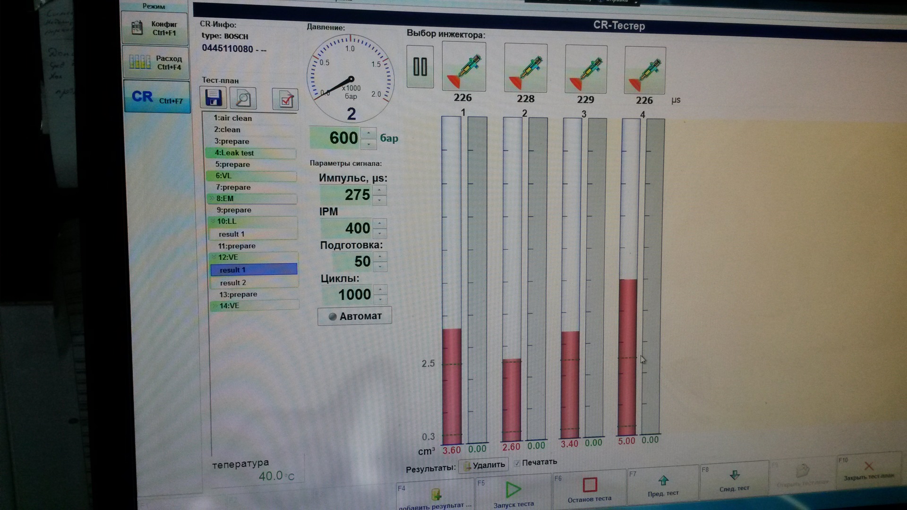Select injector 2 icon labeled 228
907x510 pixels.
tap(526, 68)
